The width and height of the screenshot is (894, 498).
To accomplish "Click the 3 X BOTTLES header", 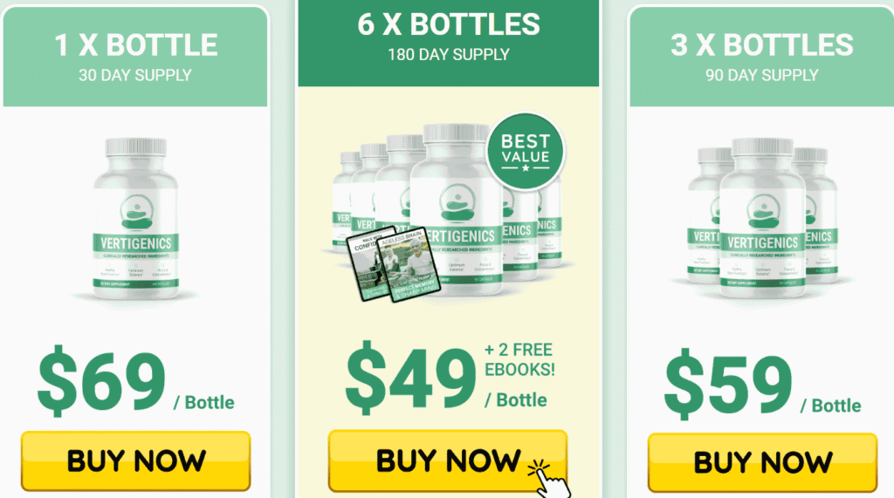I will click(x=761, y=45).
